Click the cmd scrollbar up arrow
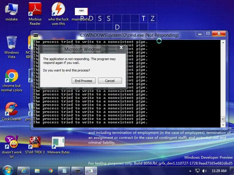The image size is (234, 175). click(x=223, y=43)
